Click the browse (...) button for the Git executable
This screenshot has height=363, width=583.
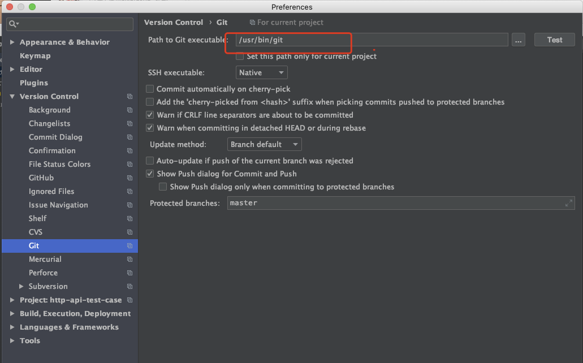point(518,40)
